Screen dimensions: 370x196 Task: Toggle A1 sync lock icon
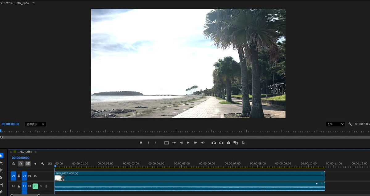(x=30, y=186)
